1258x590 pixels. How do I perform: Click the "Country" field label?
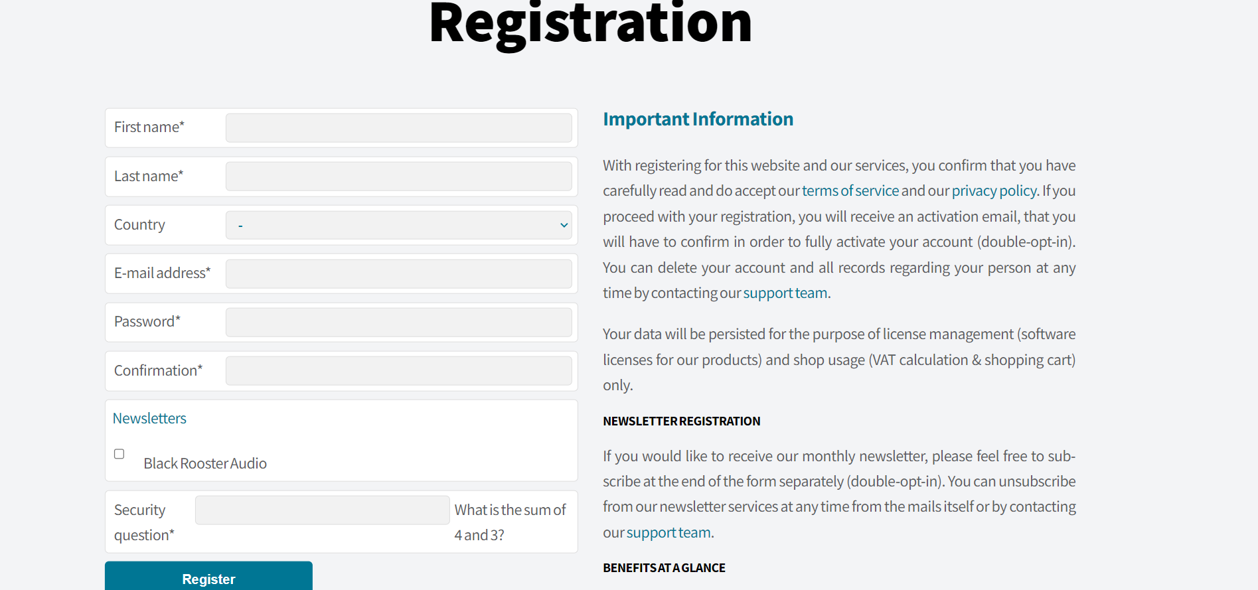coord(139,225)
